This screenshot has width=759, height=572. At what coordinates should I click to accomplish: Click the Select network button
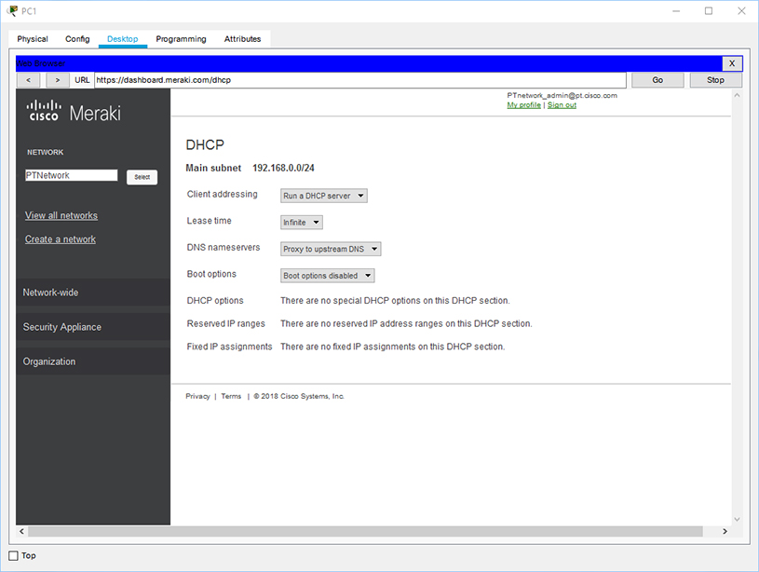(x=142, y=177)
